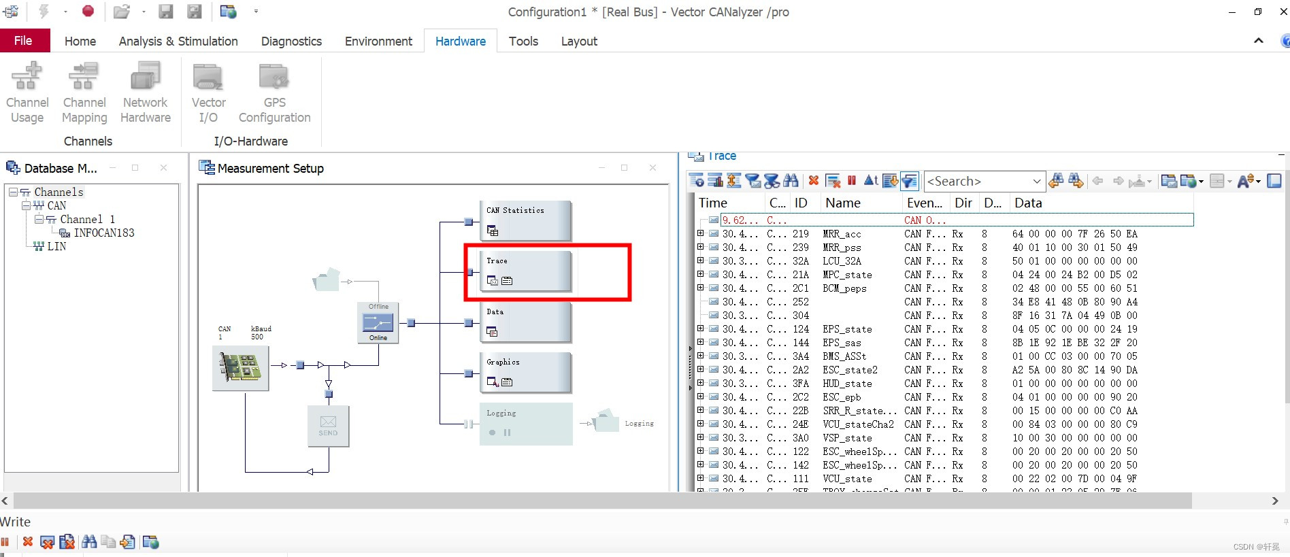Image resolution: width=1290 pixels, height=557 pixels.
Task: Click the window with globe icon in quick access toolbar
Action: click(x=229, y=11)
